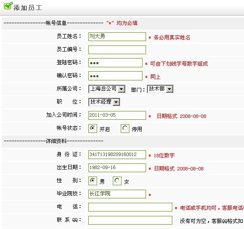This screenshot has width=244, height=229.
Task: Click the 毕业院校 field with 长江学院
Action: 117,194
